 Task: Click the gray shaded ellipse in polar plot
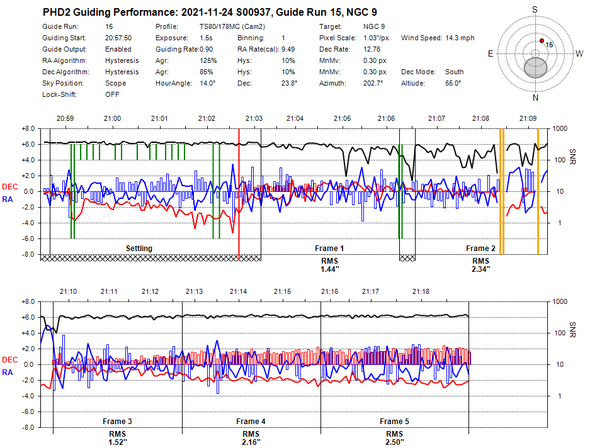(x=536, y=67)
